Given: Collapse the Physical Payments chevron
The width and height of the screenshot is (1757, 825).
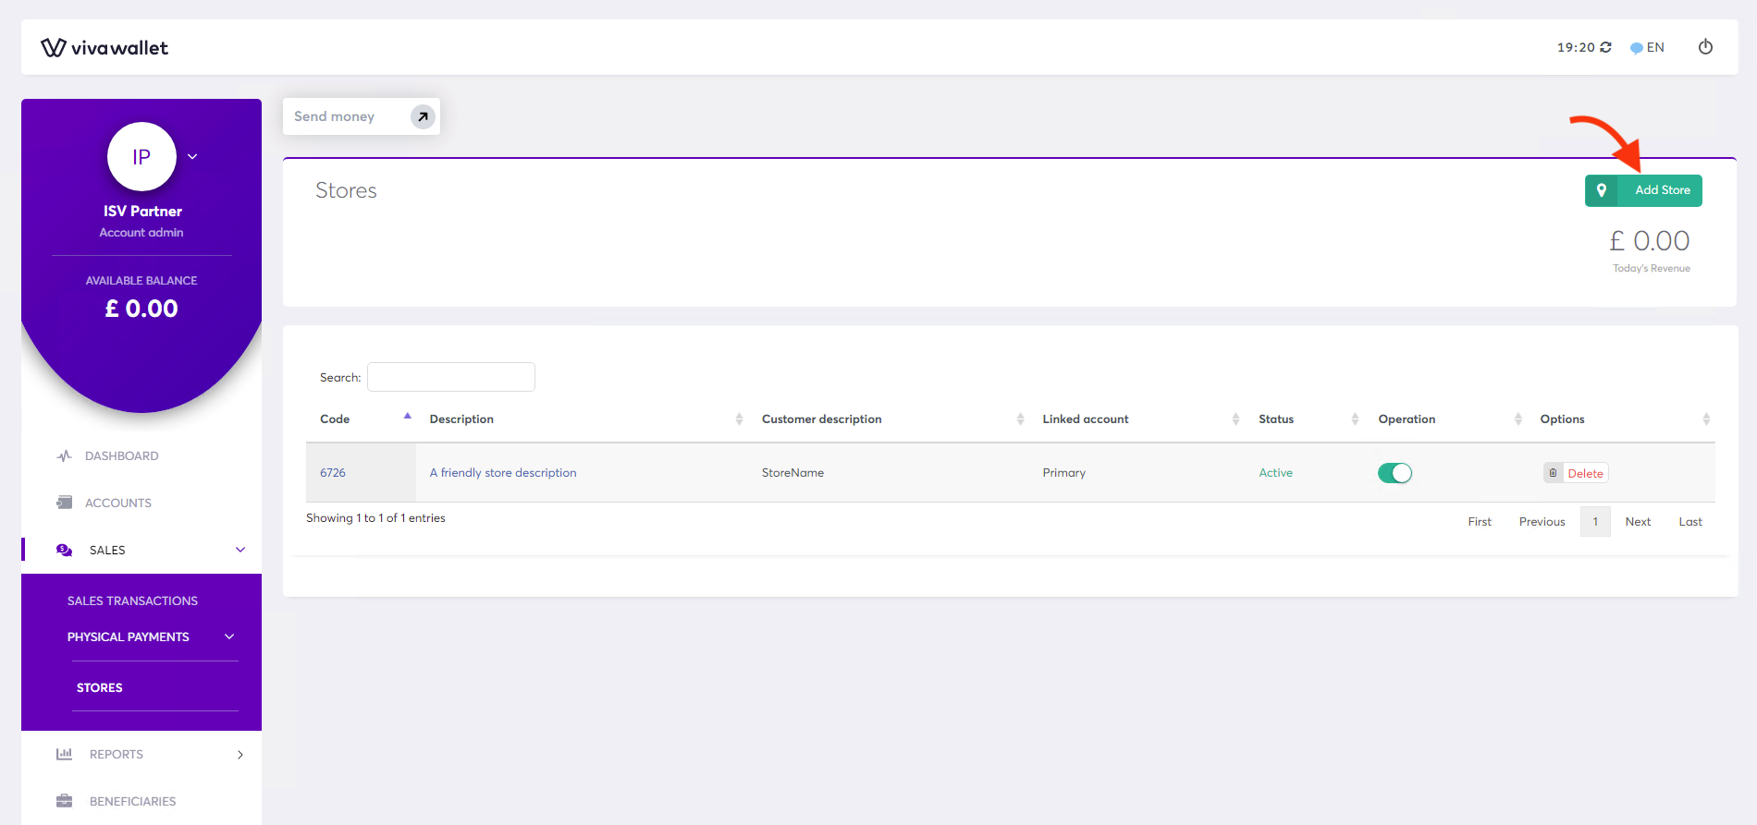Looking at the screenshot, I should click(229, 637).
